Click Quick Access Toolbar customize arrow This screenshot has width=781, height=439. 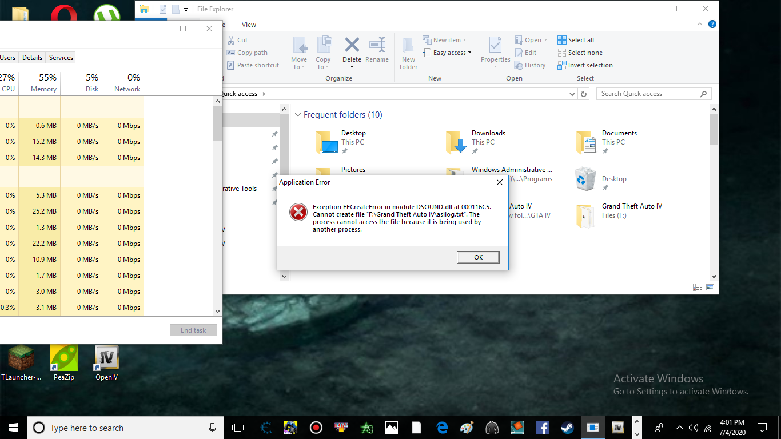(x=186, y=9)
